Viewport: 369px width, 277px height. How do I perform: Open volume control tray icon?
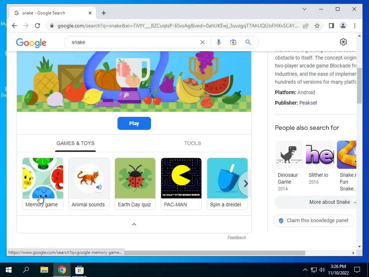(x=322, y=270)
